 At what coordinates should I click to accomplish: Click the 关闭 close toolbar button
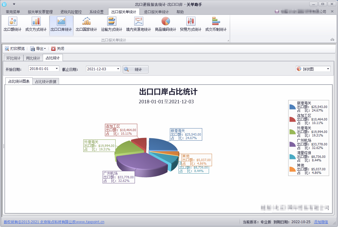(58, 49)
